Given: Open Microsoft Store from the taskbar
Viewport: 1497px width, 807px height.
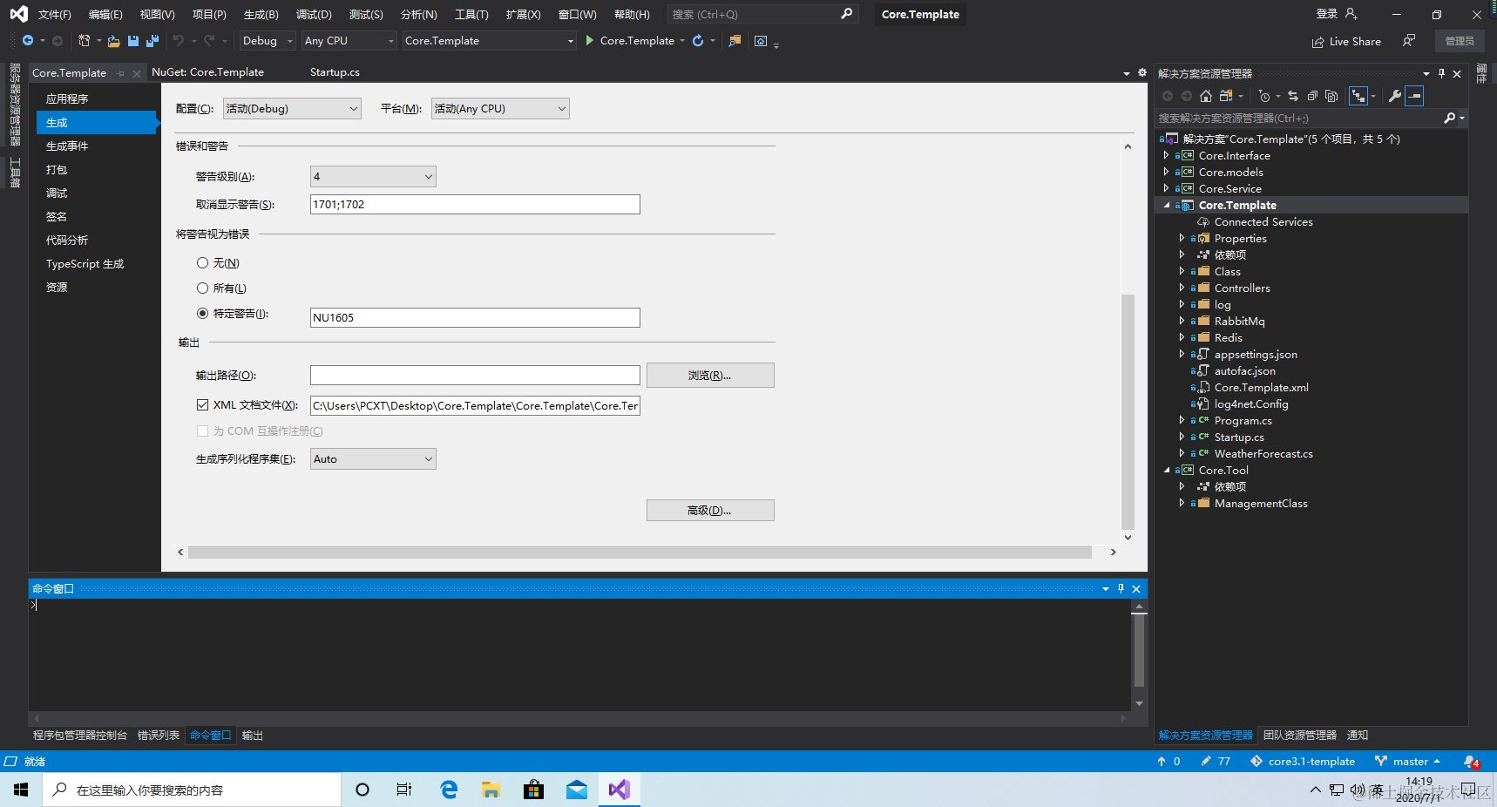Looking at the screenshot, I should 534,790.
